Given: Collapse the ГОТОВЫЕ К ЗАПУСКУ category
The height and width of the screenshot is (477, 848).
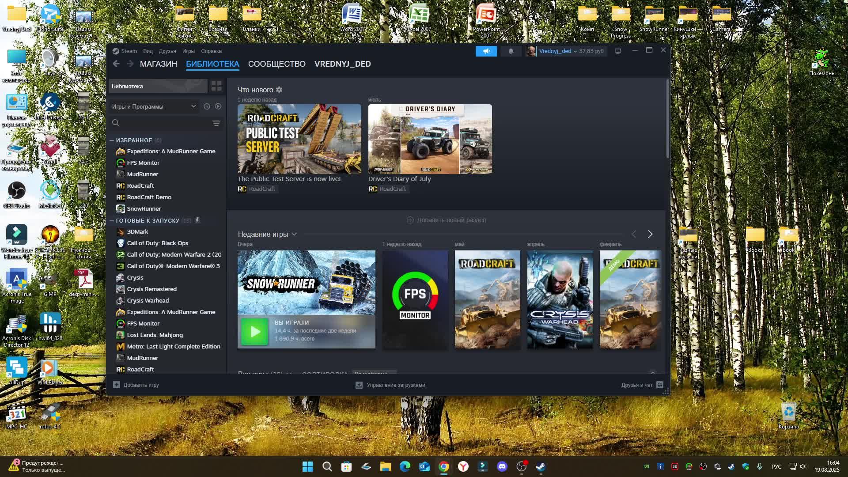Looking at the screenshot, I should coord(112,220).
